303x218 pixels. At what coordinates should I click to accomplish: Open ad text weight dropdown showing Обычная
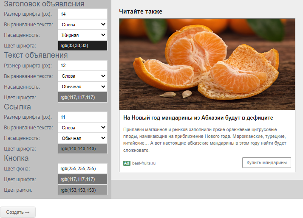[x=82, y=87]
